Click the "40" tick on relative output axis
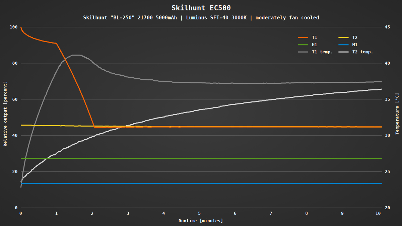 [x=15, y=135]
